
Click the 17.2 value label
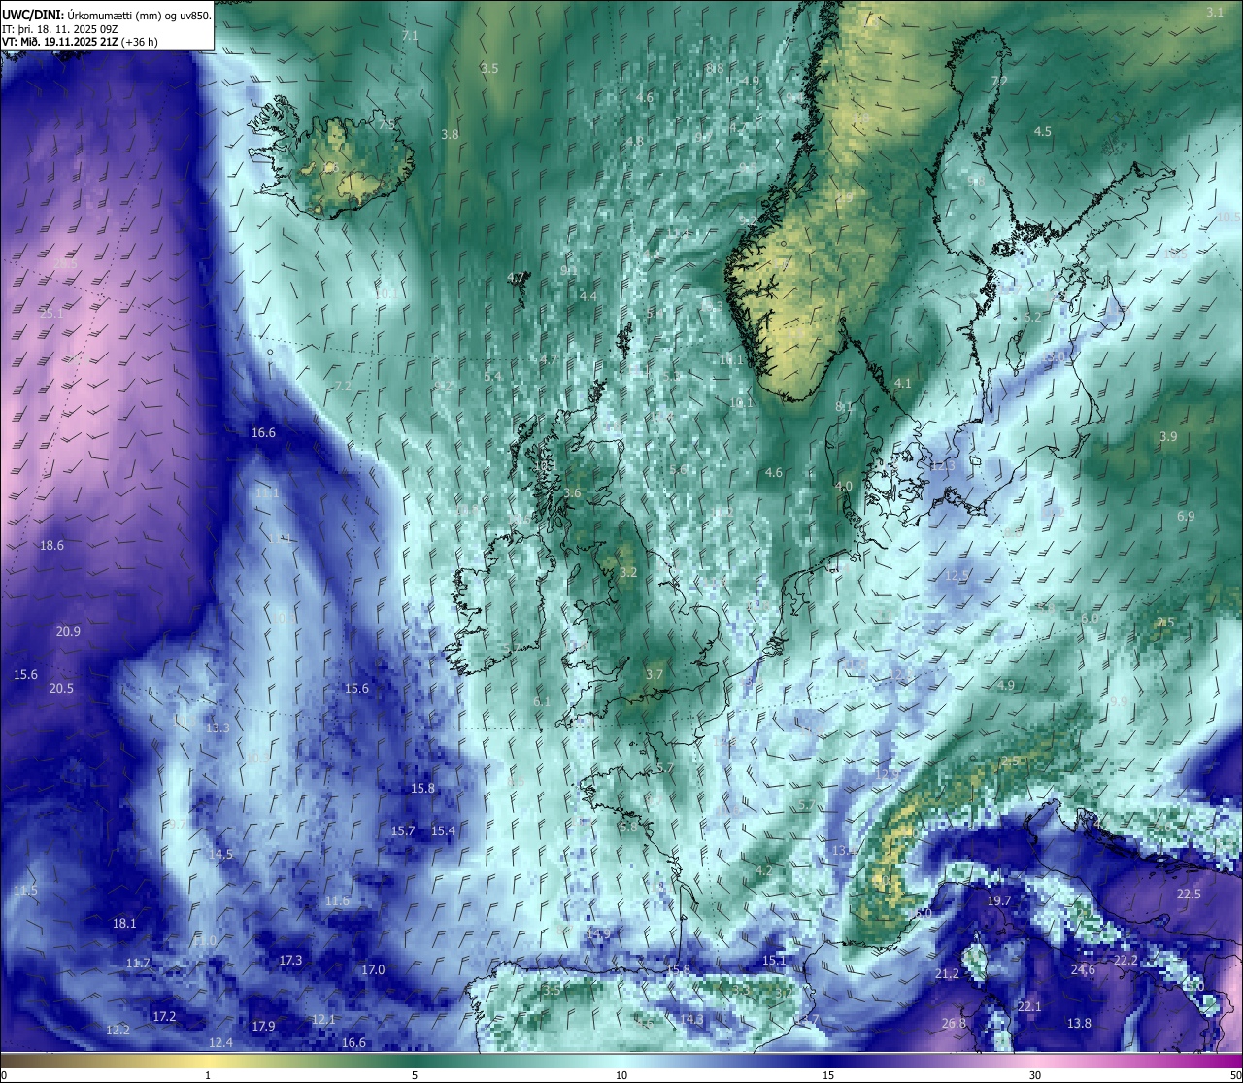164,1016
